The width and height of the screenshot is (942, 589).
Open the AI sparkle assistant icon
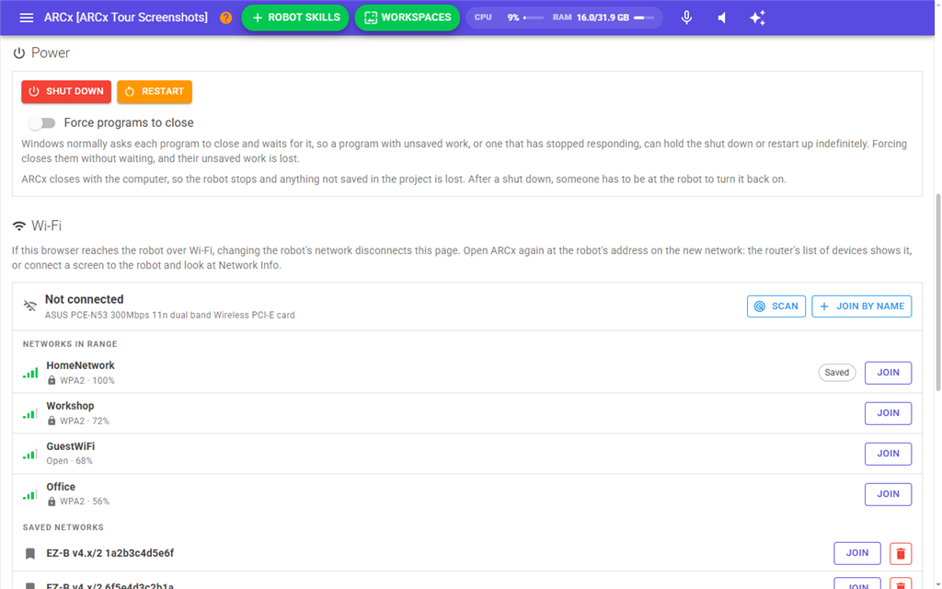(x=758, y=17)
